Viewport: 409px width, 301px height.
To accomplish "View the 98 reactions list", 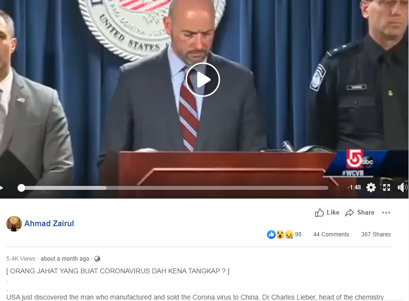I will [x=284, y=234].
